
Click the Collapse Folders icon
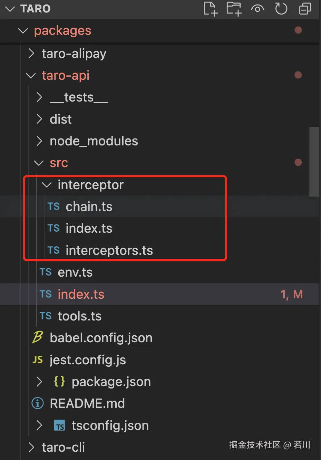(305, 9)
